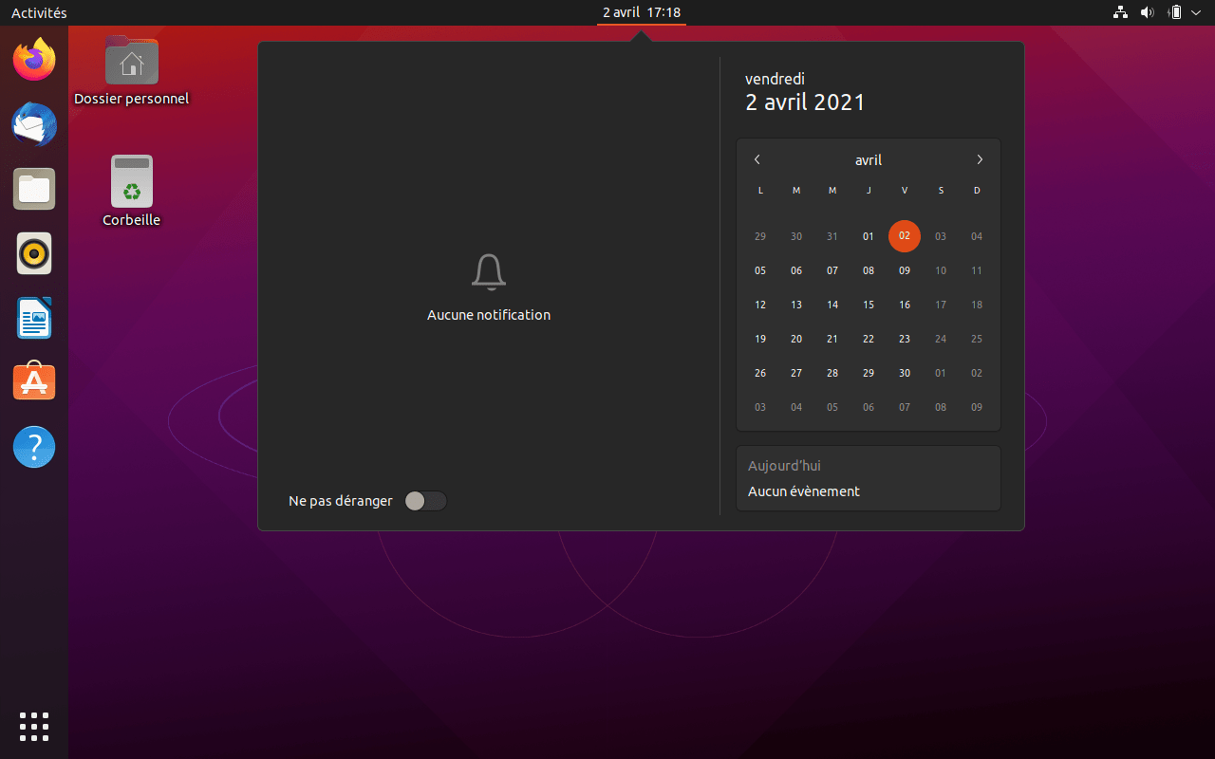This screenshot has width=1215, height=759.
Task: Go to previous month in calendar
Action: [757, 160]
